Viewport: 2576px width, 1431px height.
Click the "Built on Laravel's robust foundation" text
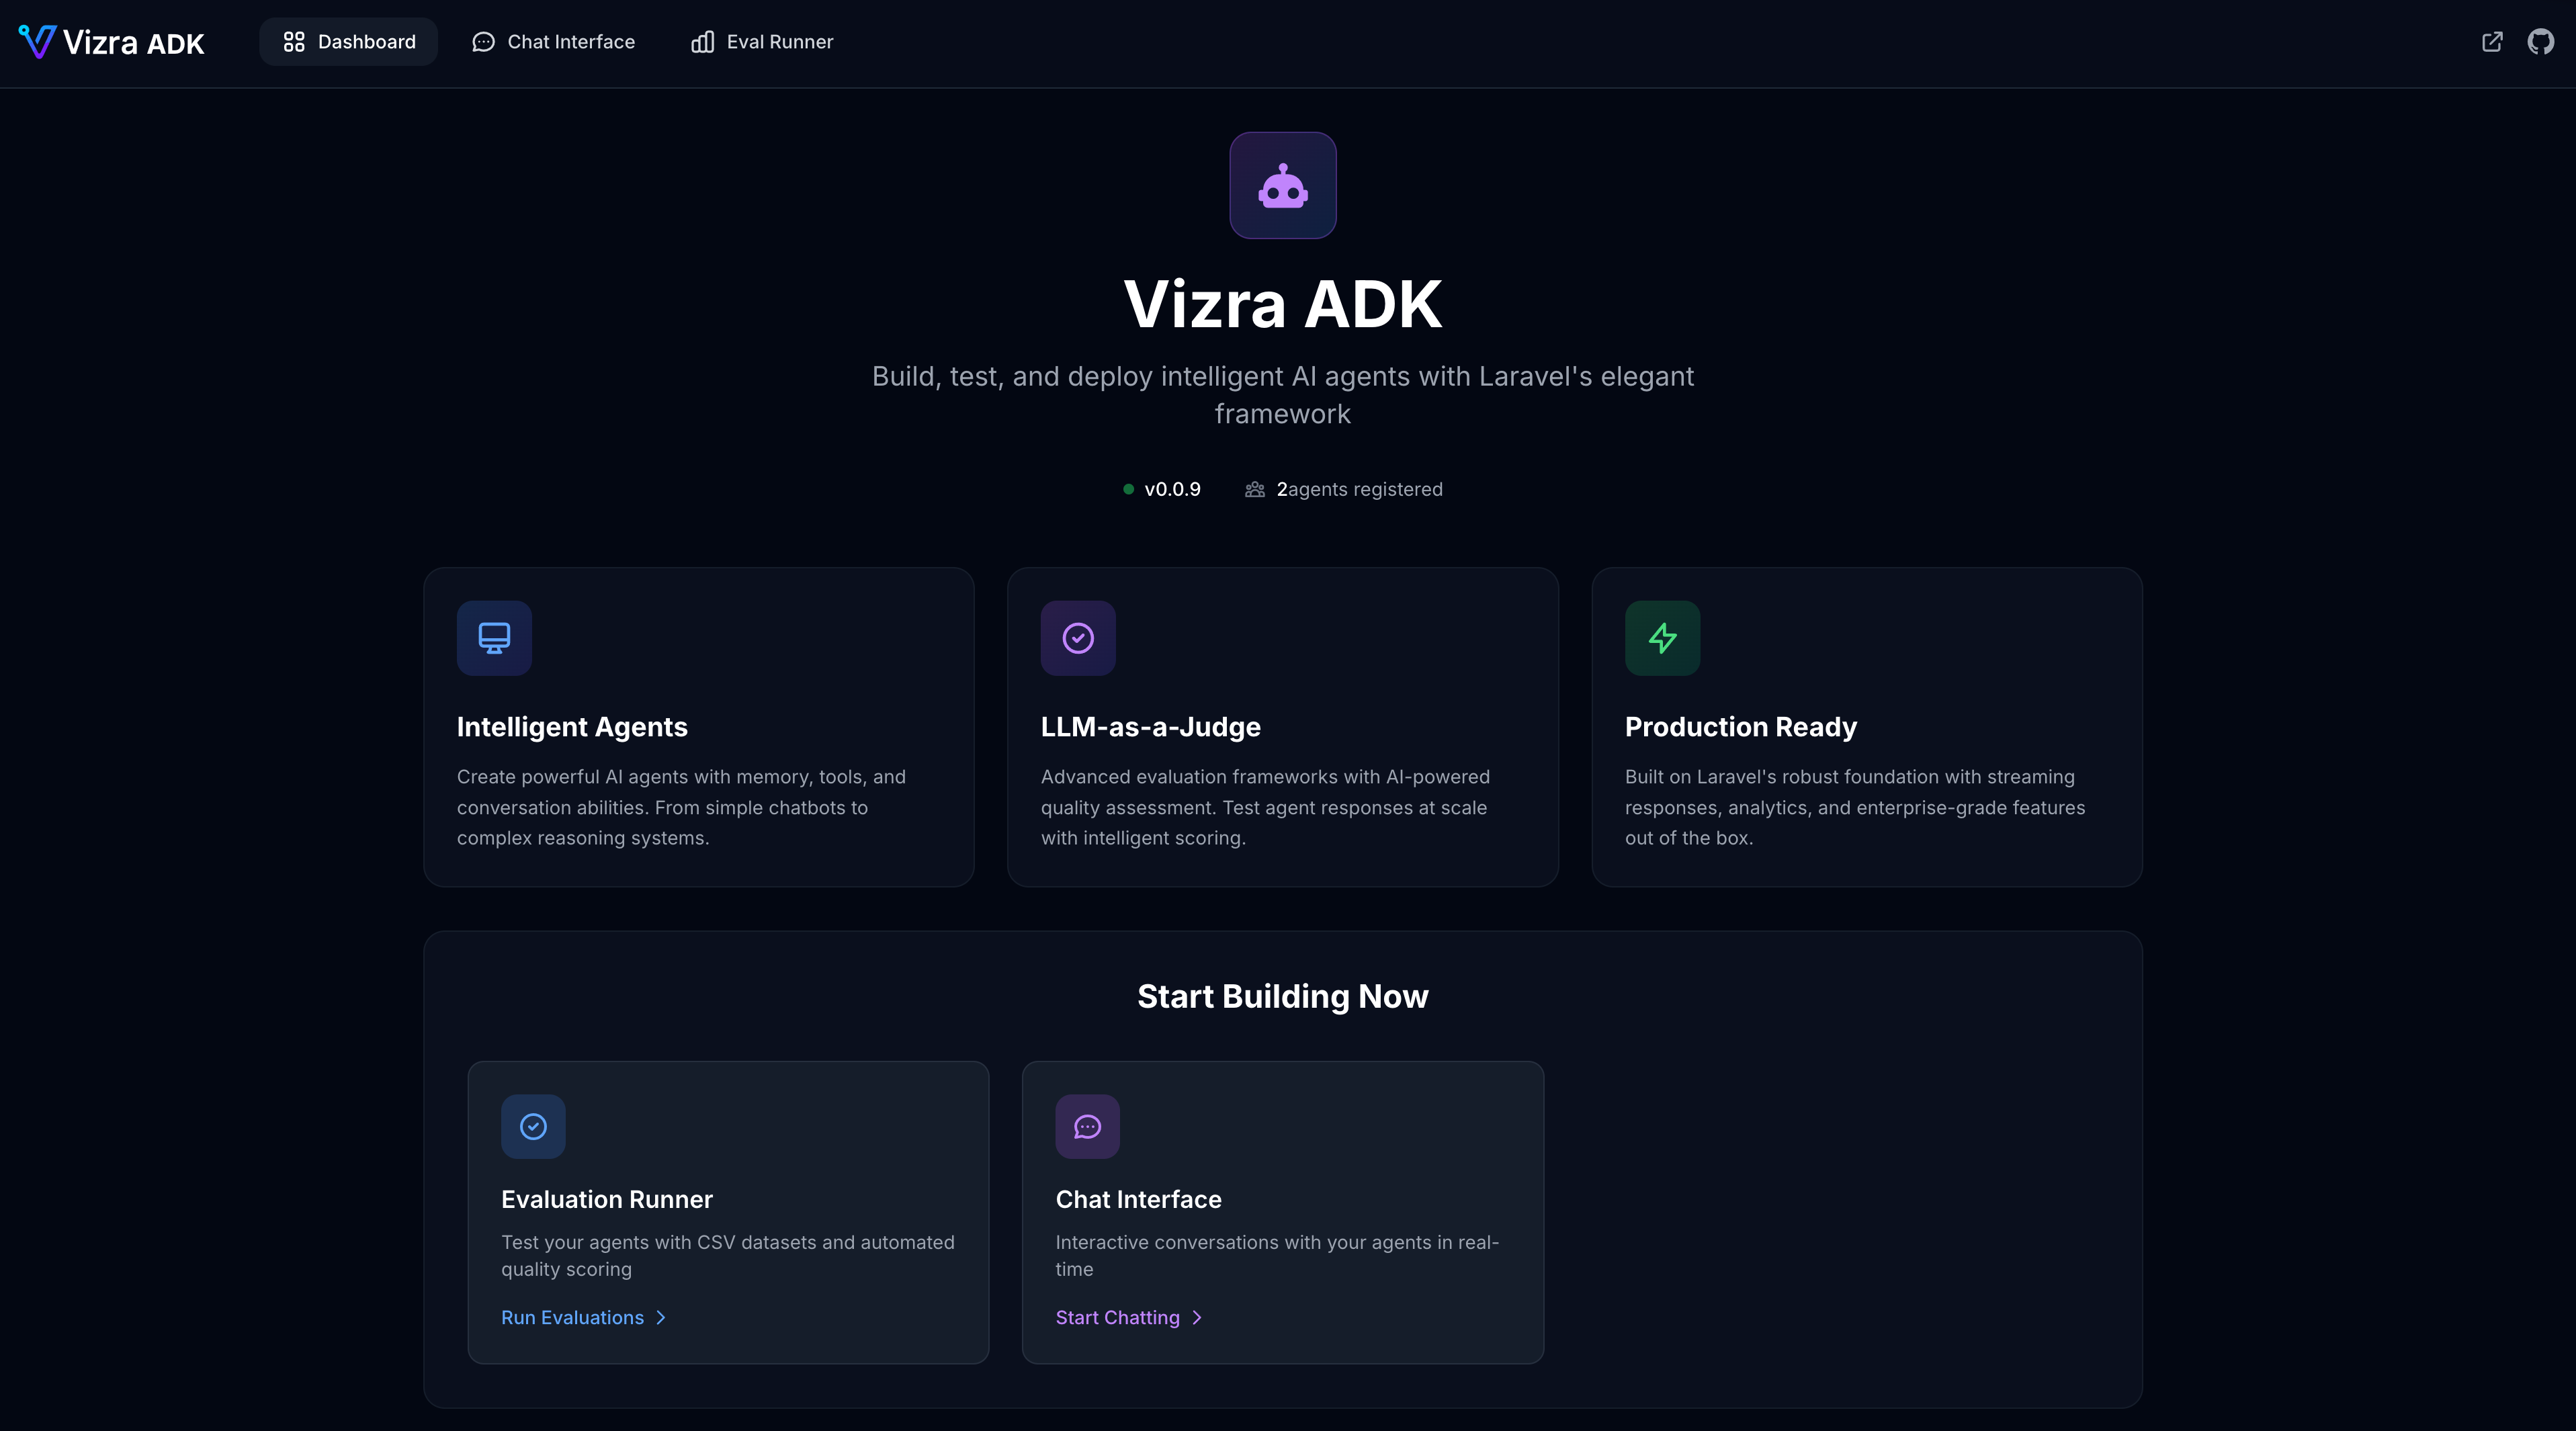point(1855,808)
